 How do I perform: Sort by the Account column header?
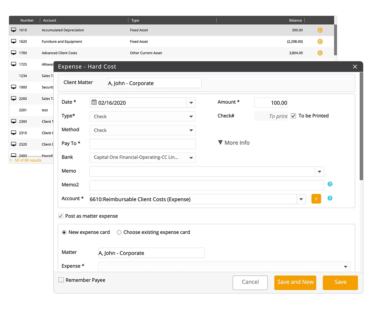pyautogui.click(x=50, y=20)
